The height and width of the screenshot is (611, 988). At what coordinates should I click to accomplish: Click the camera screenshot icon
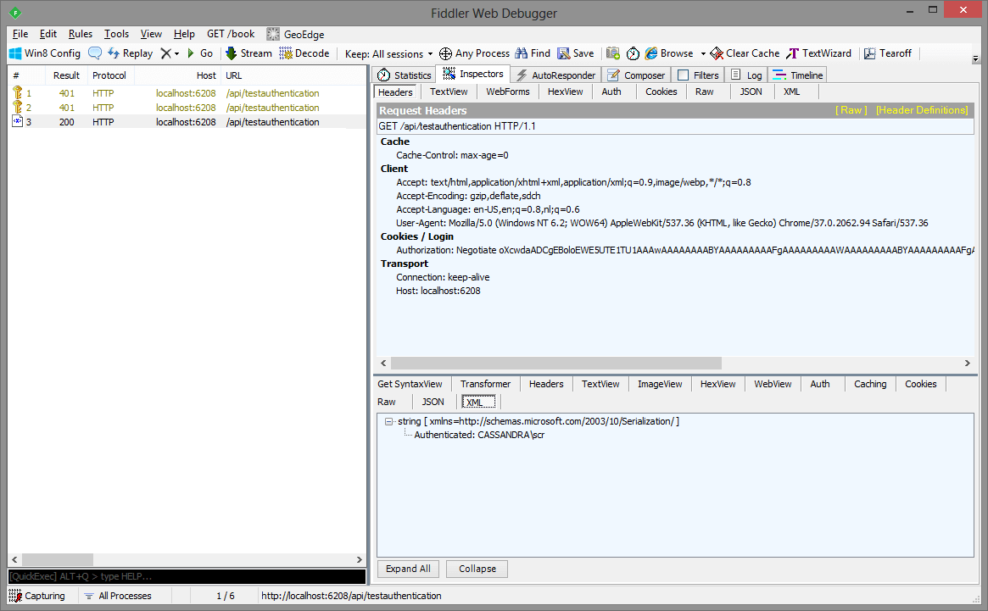point(613,53)
